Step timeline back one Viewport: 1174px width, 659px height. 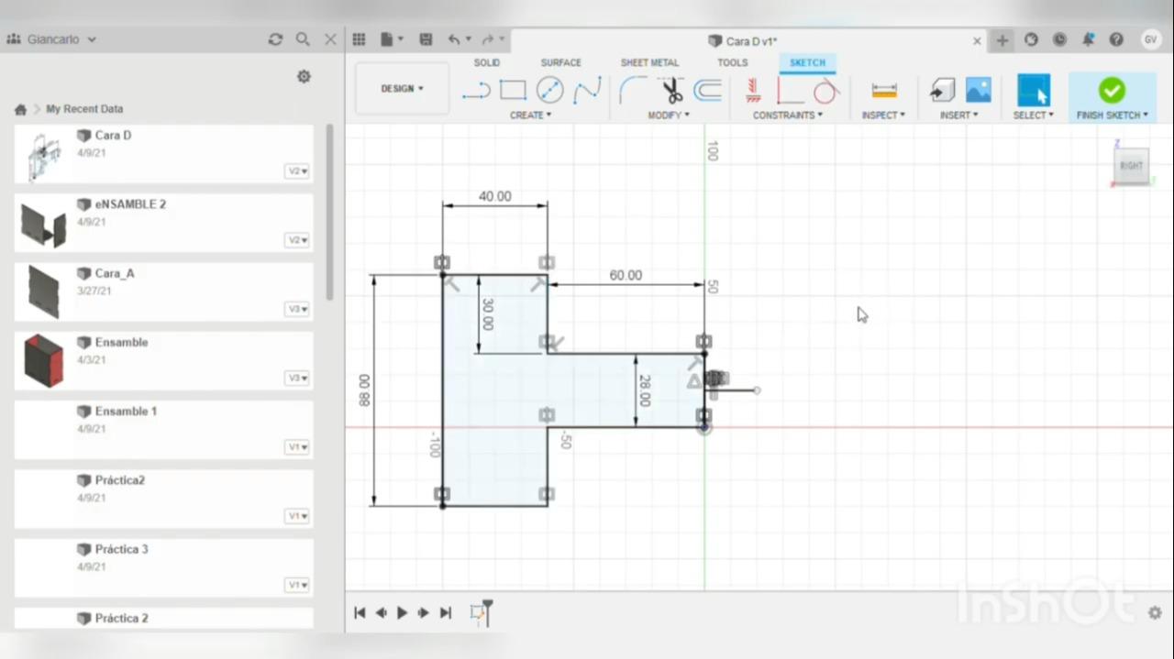coord(381,613)
